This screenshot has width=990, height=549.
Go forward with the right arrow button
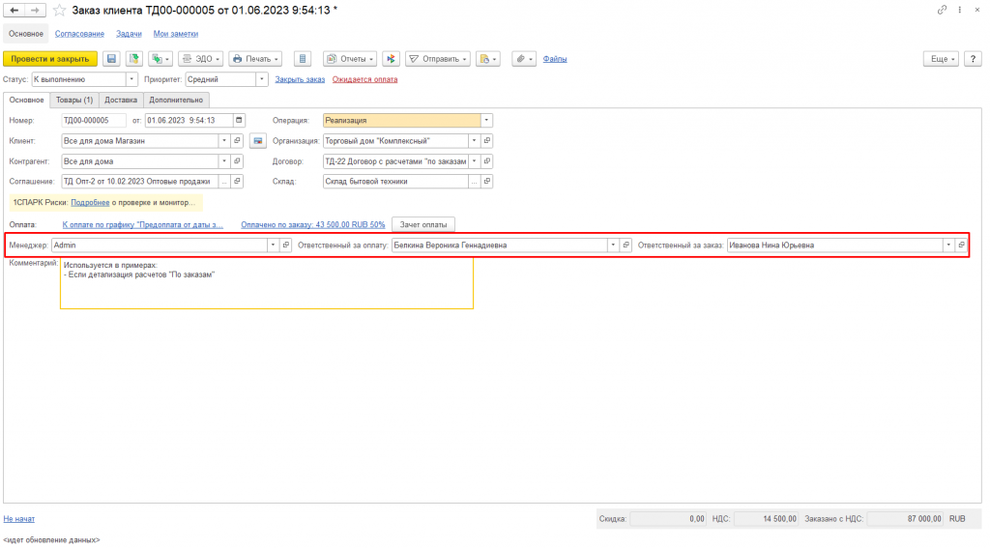[35, 10]
